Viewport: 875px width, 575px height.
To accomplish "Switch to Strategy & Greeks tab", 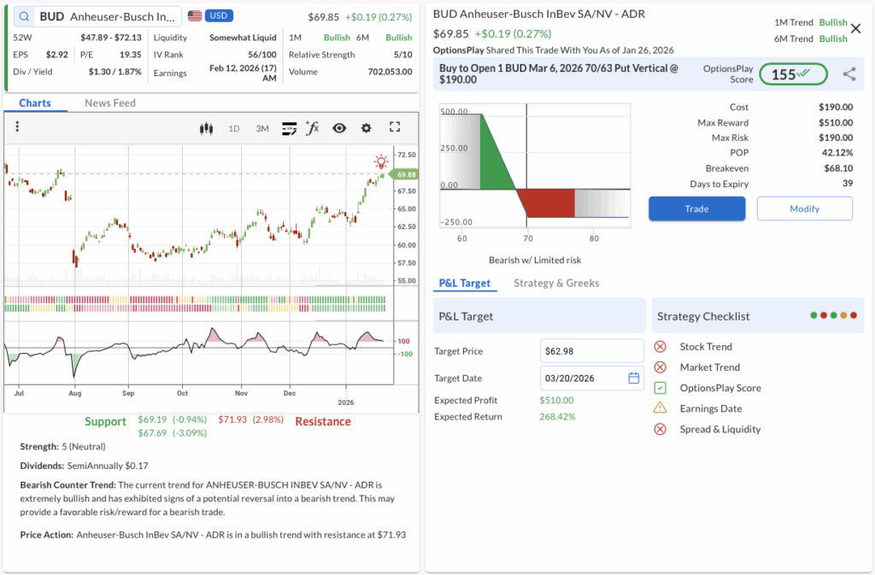I will [556, 283].
